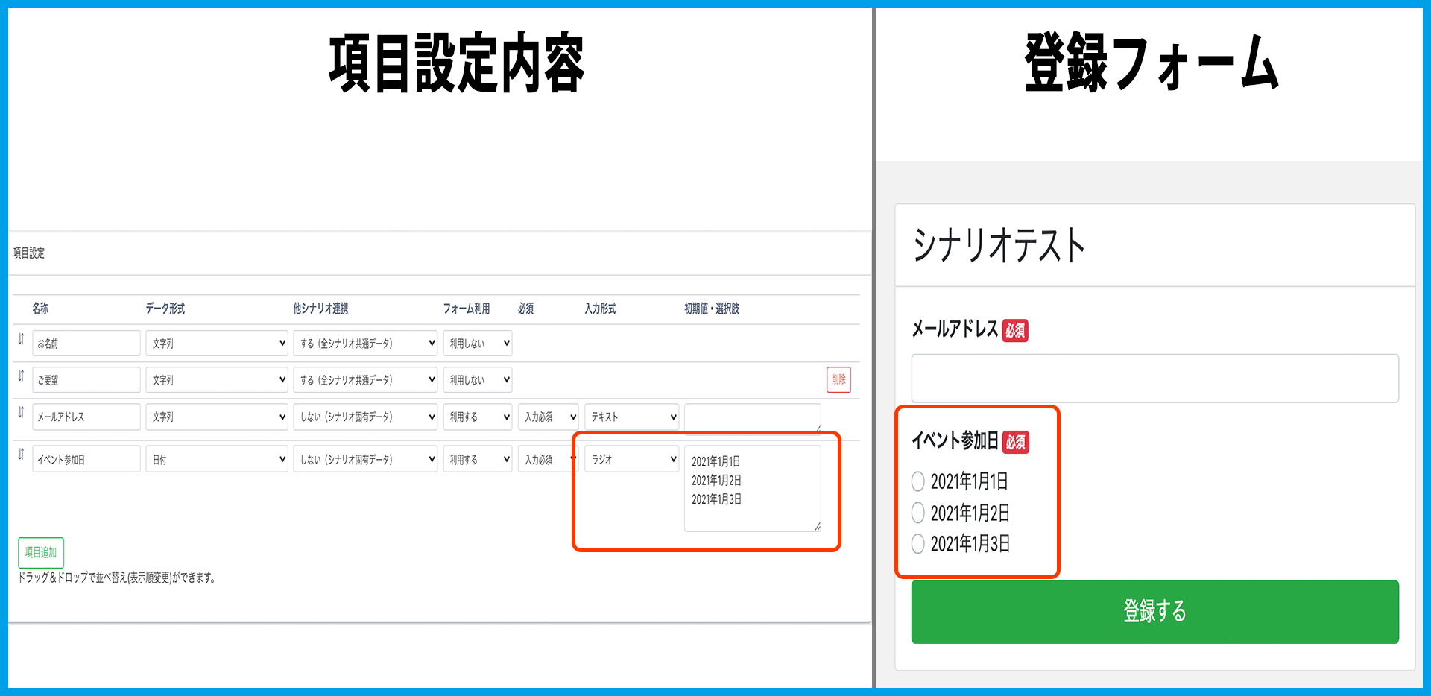1431x696 pixels.
Task: Click the drag handle icon for ご要望 row
Action: pyautogui.click(x=21, y=376)
